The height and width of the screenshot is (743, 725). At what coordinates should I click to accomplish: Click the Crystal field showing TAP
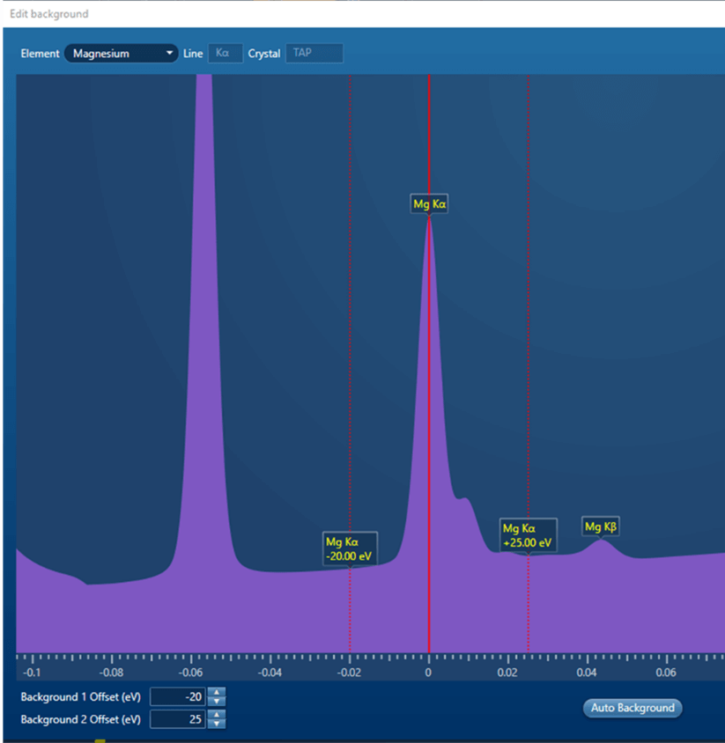tap(314, 53)
